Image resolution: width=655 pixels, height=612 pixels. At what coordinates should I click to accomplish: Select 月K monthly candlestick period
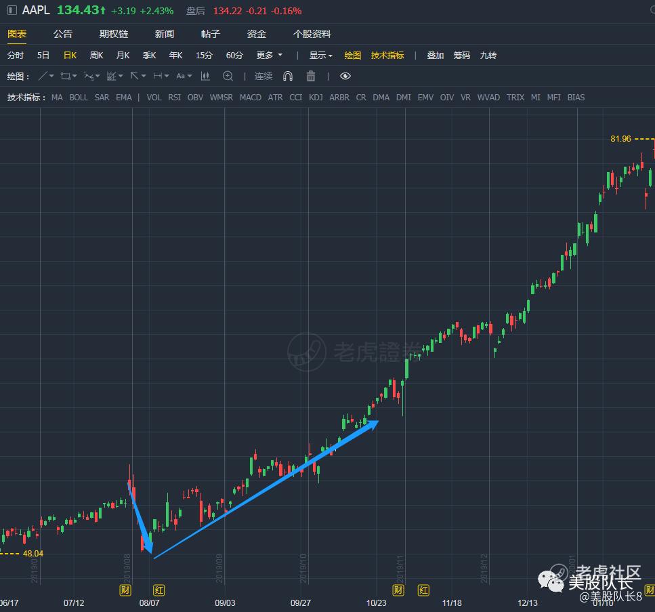tap(123, 55)
